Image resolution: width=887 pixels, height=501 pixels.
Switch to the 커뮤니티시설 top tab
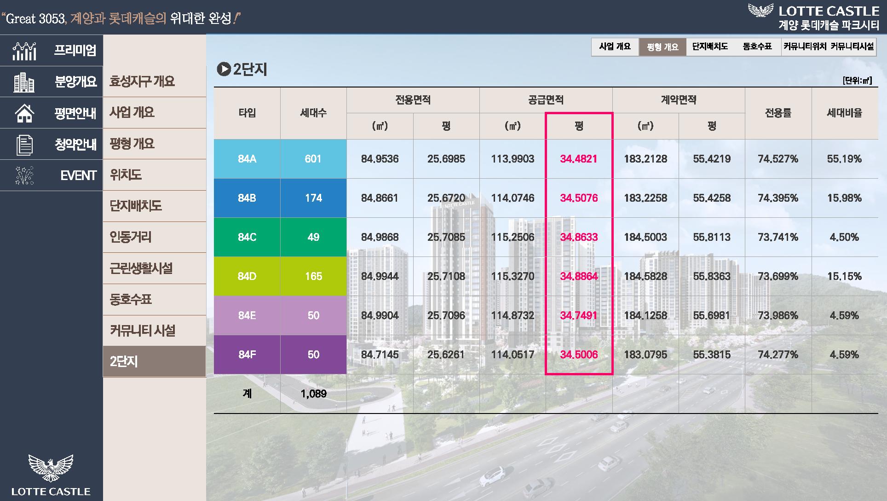(x=852, y=47)
